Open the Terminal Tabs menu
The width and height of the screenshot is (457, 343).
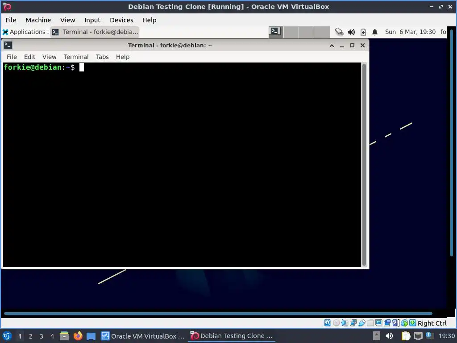102,57
